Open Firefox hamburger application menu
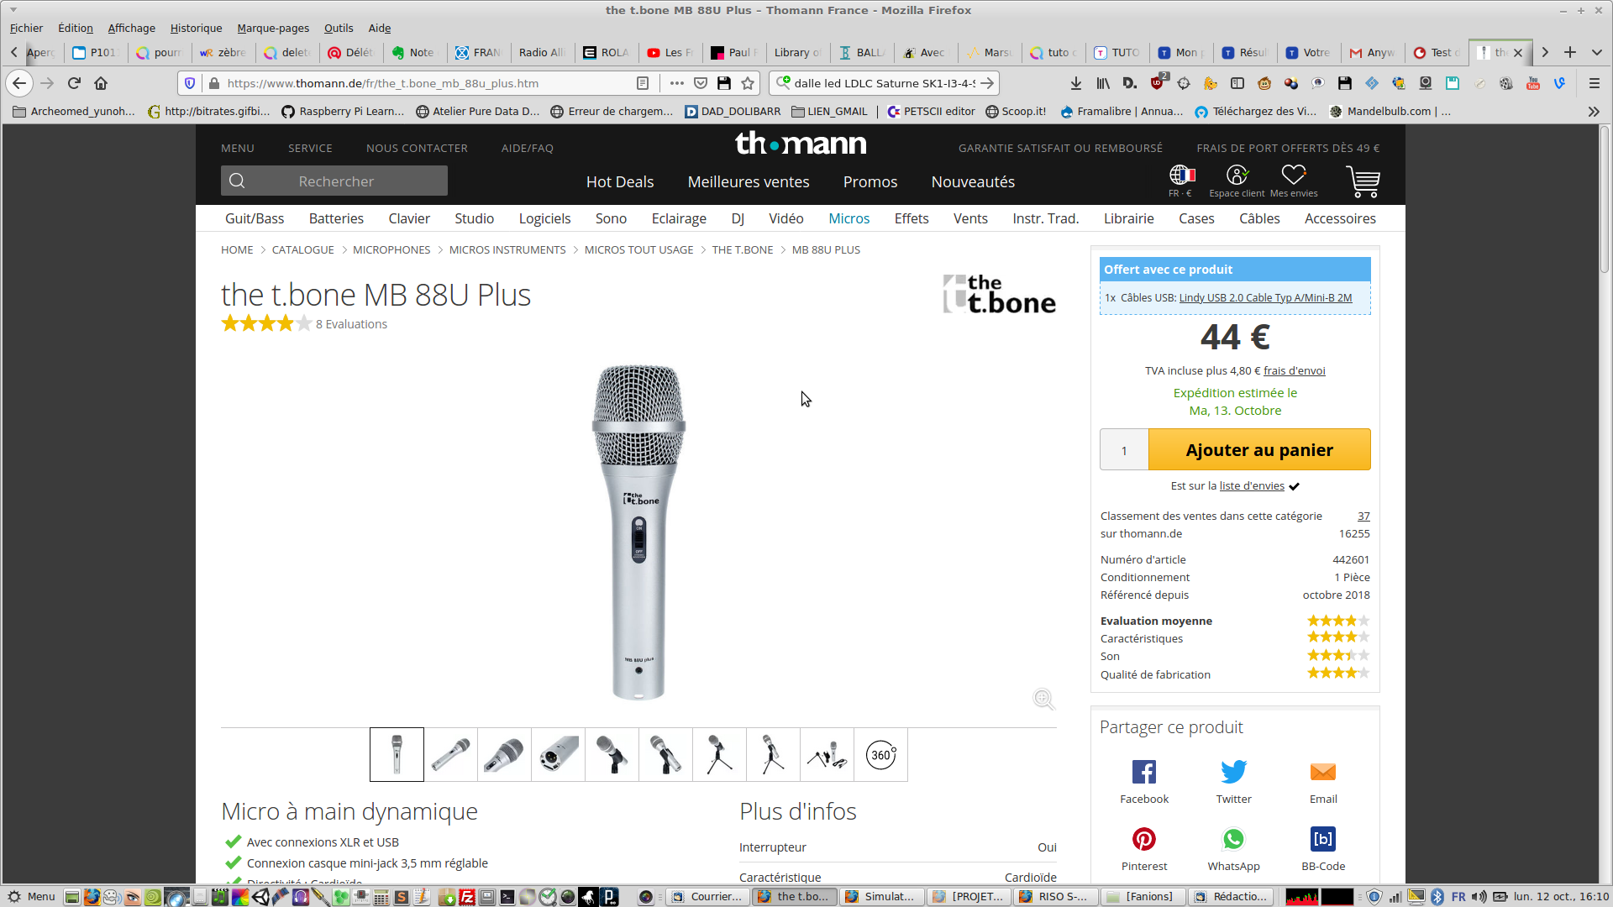The image size is (1613, 907). click(1594, 83)
